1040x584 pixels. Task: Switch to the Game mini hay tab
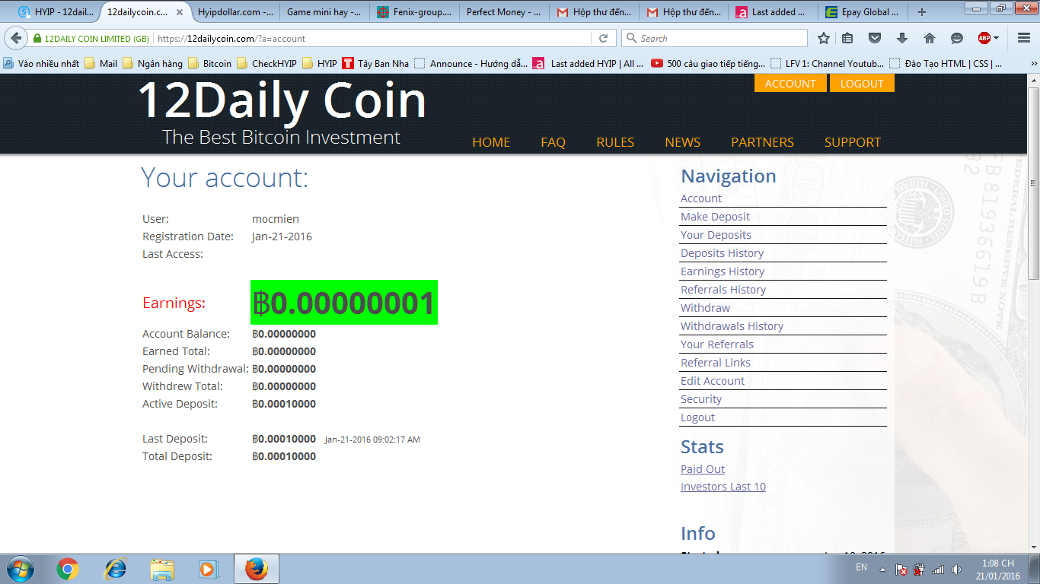(325, 12)
